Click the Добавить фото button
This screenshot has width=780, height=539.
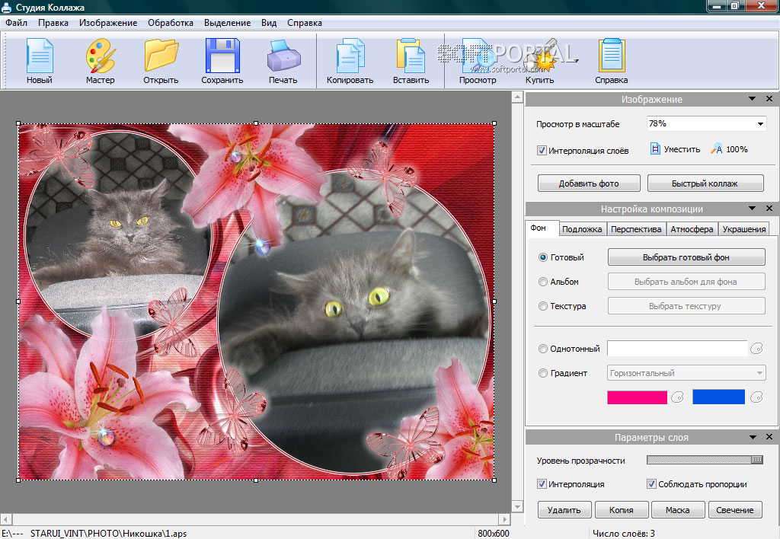point(589,183)
